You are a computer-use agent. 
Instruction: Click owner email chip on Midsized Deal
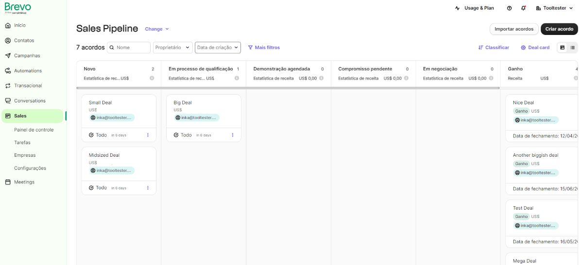coord(112,170)
